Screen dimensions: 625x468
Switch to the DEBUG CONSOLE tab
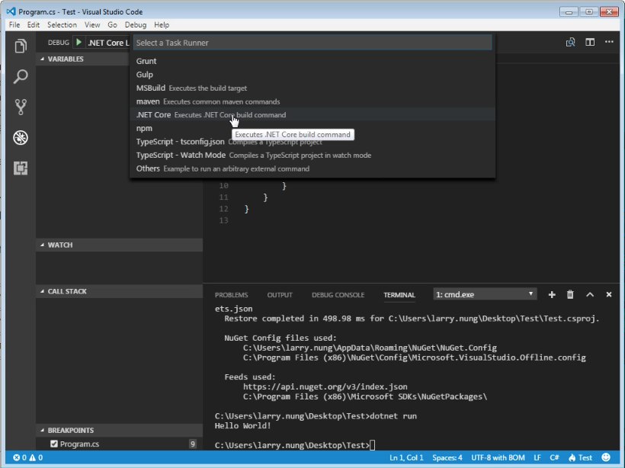click(x=338, y=295)
